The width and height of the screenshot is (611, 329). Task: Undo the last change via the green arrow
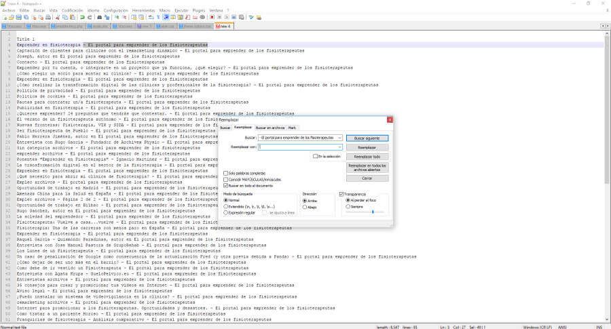tap(82, 17)
